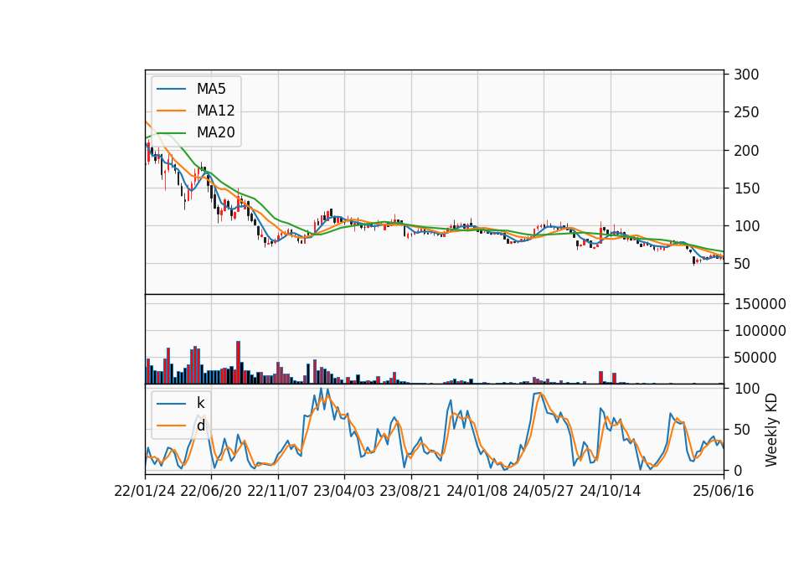Viewport: 804px width, 578px height.
Task: Click the 50000 volume axis label
Action: [x=755, y=358]
